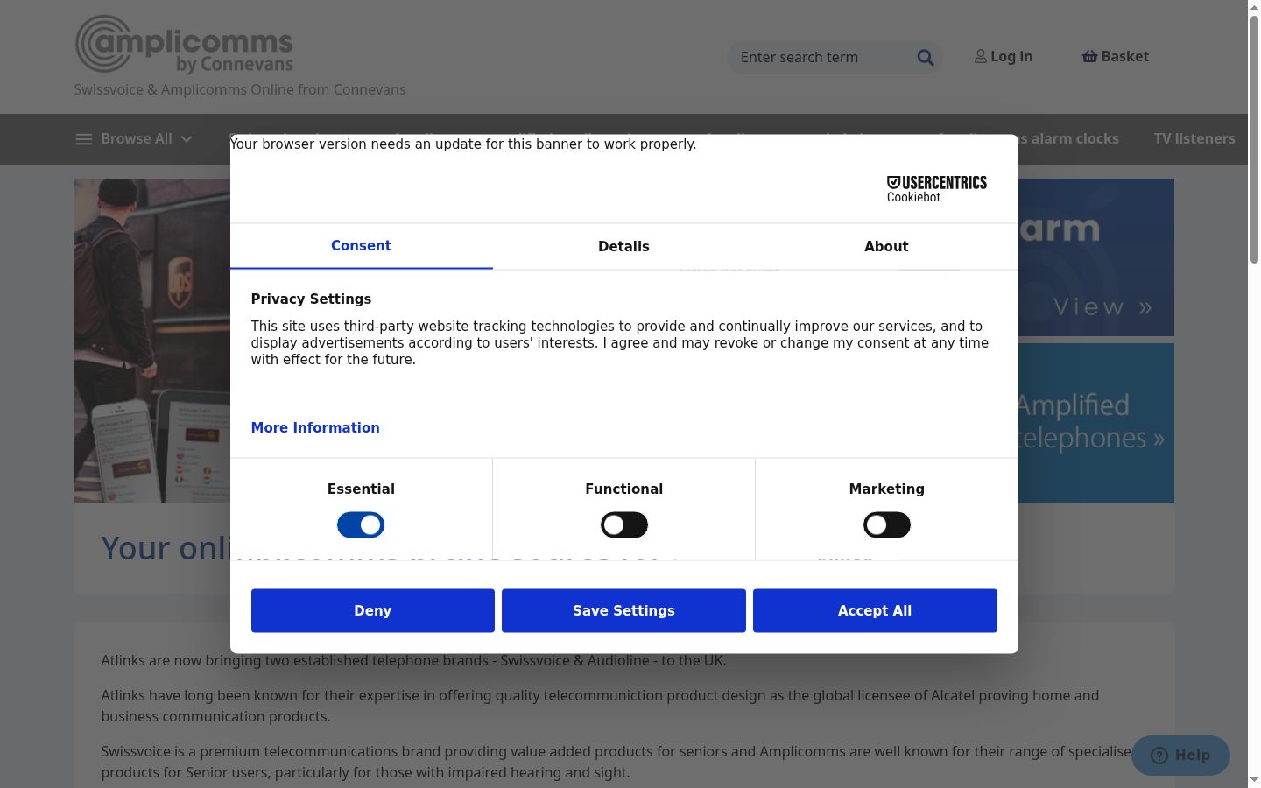1261x788 pixels.
Task: Enable the Functional cookies switch
Action: pyautogui.click(x=624, y=525)
